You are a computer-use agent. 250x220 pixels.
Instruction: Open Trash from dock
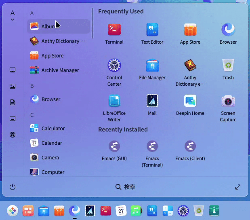coord(198,211)
